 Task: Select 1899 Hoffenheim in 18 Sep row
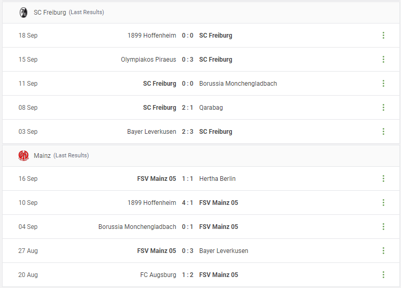click(x=152, y=36)
